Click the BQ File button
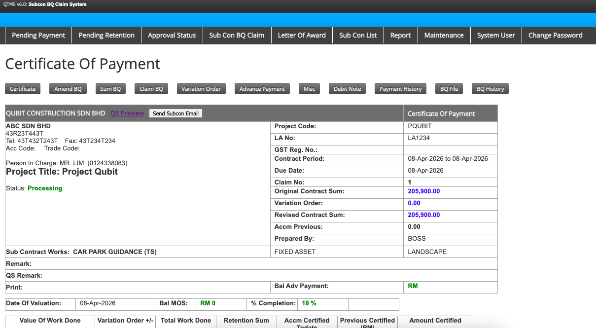The height and width of the screenshot is (328, 596). click(x=449, y=89)
